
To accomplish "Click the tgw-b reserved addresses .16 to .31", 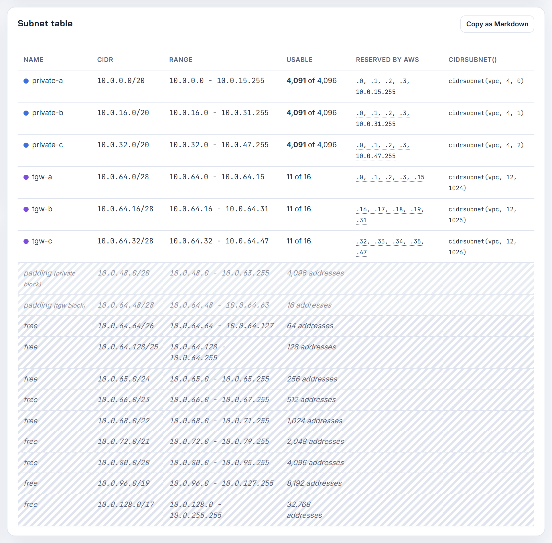I will (390, 215).
